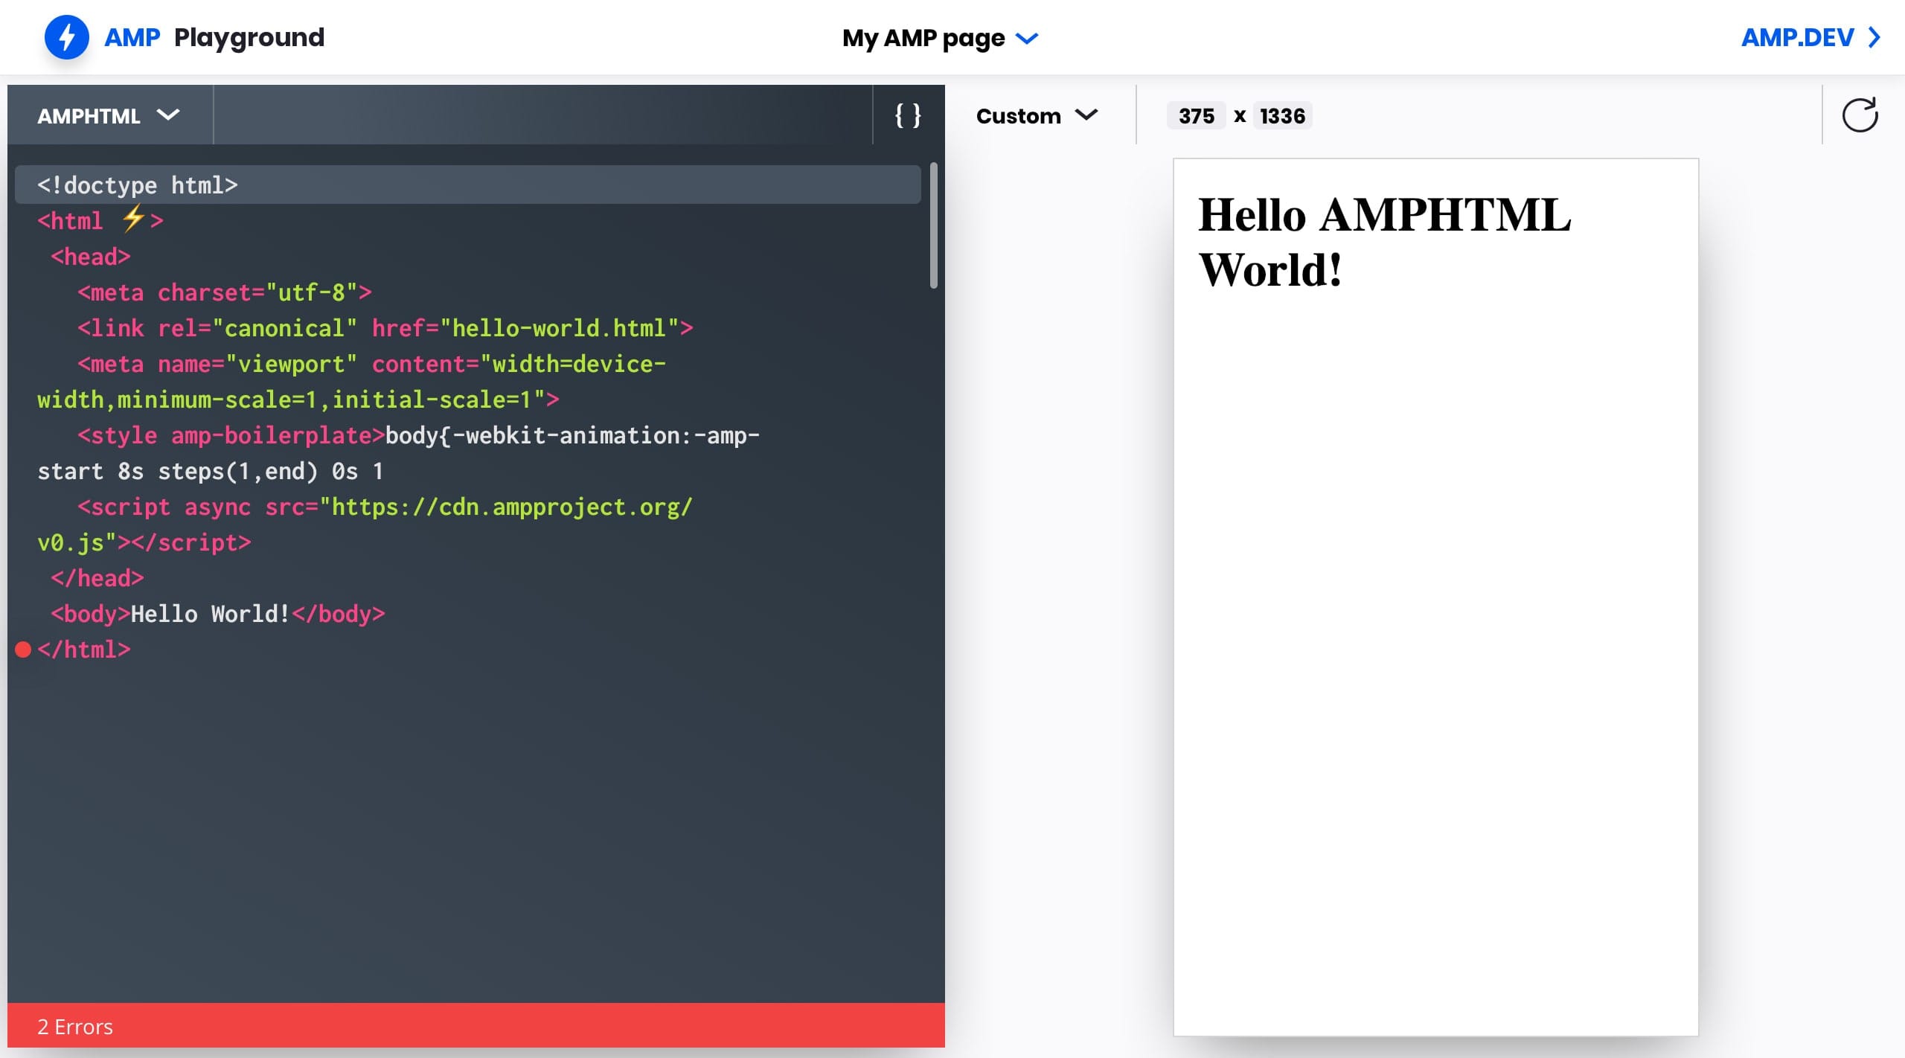
Task: Click the <!doctype html> line
Action: pyautogui.click(x=468, y=185)
